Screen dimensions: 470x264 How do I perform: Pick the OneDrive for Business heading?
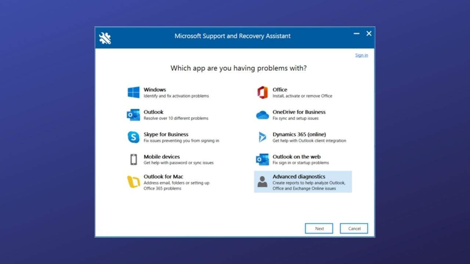coord(299,112)
